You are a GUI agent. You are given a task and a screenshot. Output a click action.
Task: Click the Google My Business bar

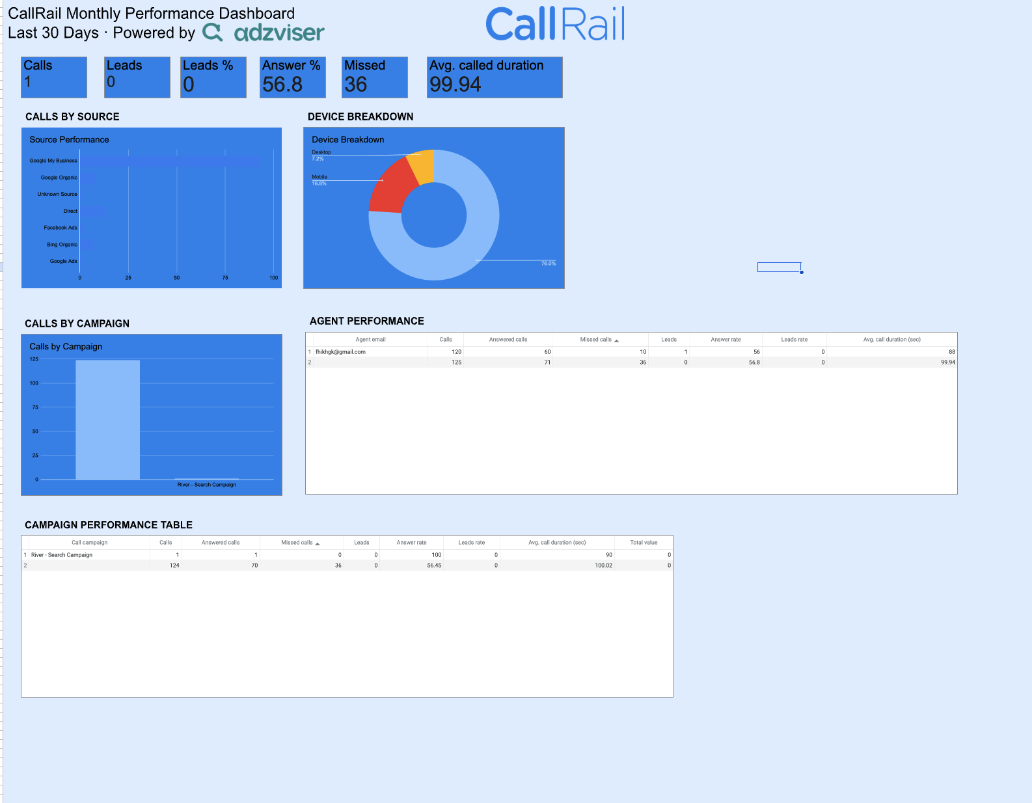(170, 161)
